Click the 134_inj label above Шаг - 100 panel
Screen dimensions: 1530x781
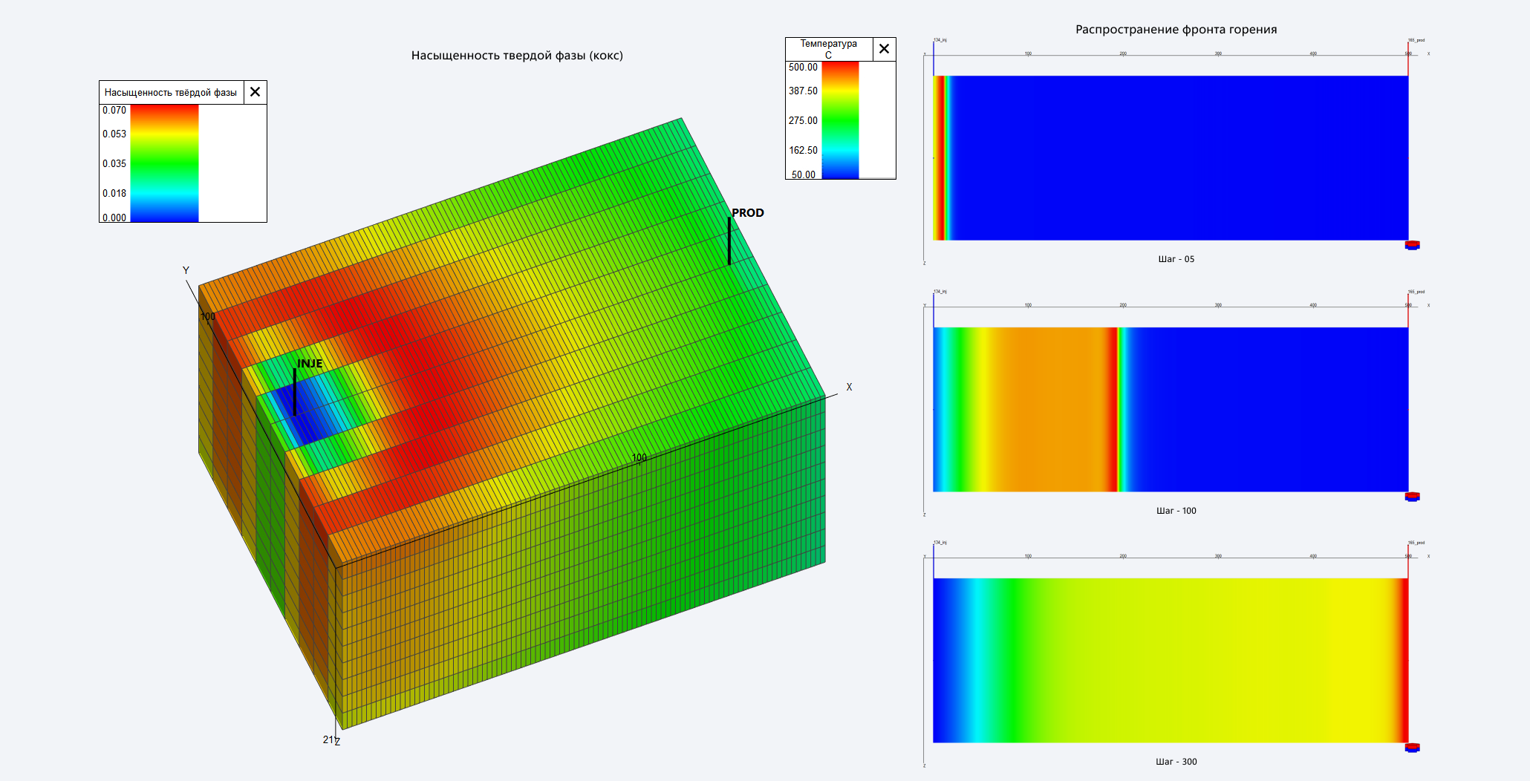click(x=940, y=292)
